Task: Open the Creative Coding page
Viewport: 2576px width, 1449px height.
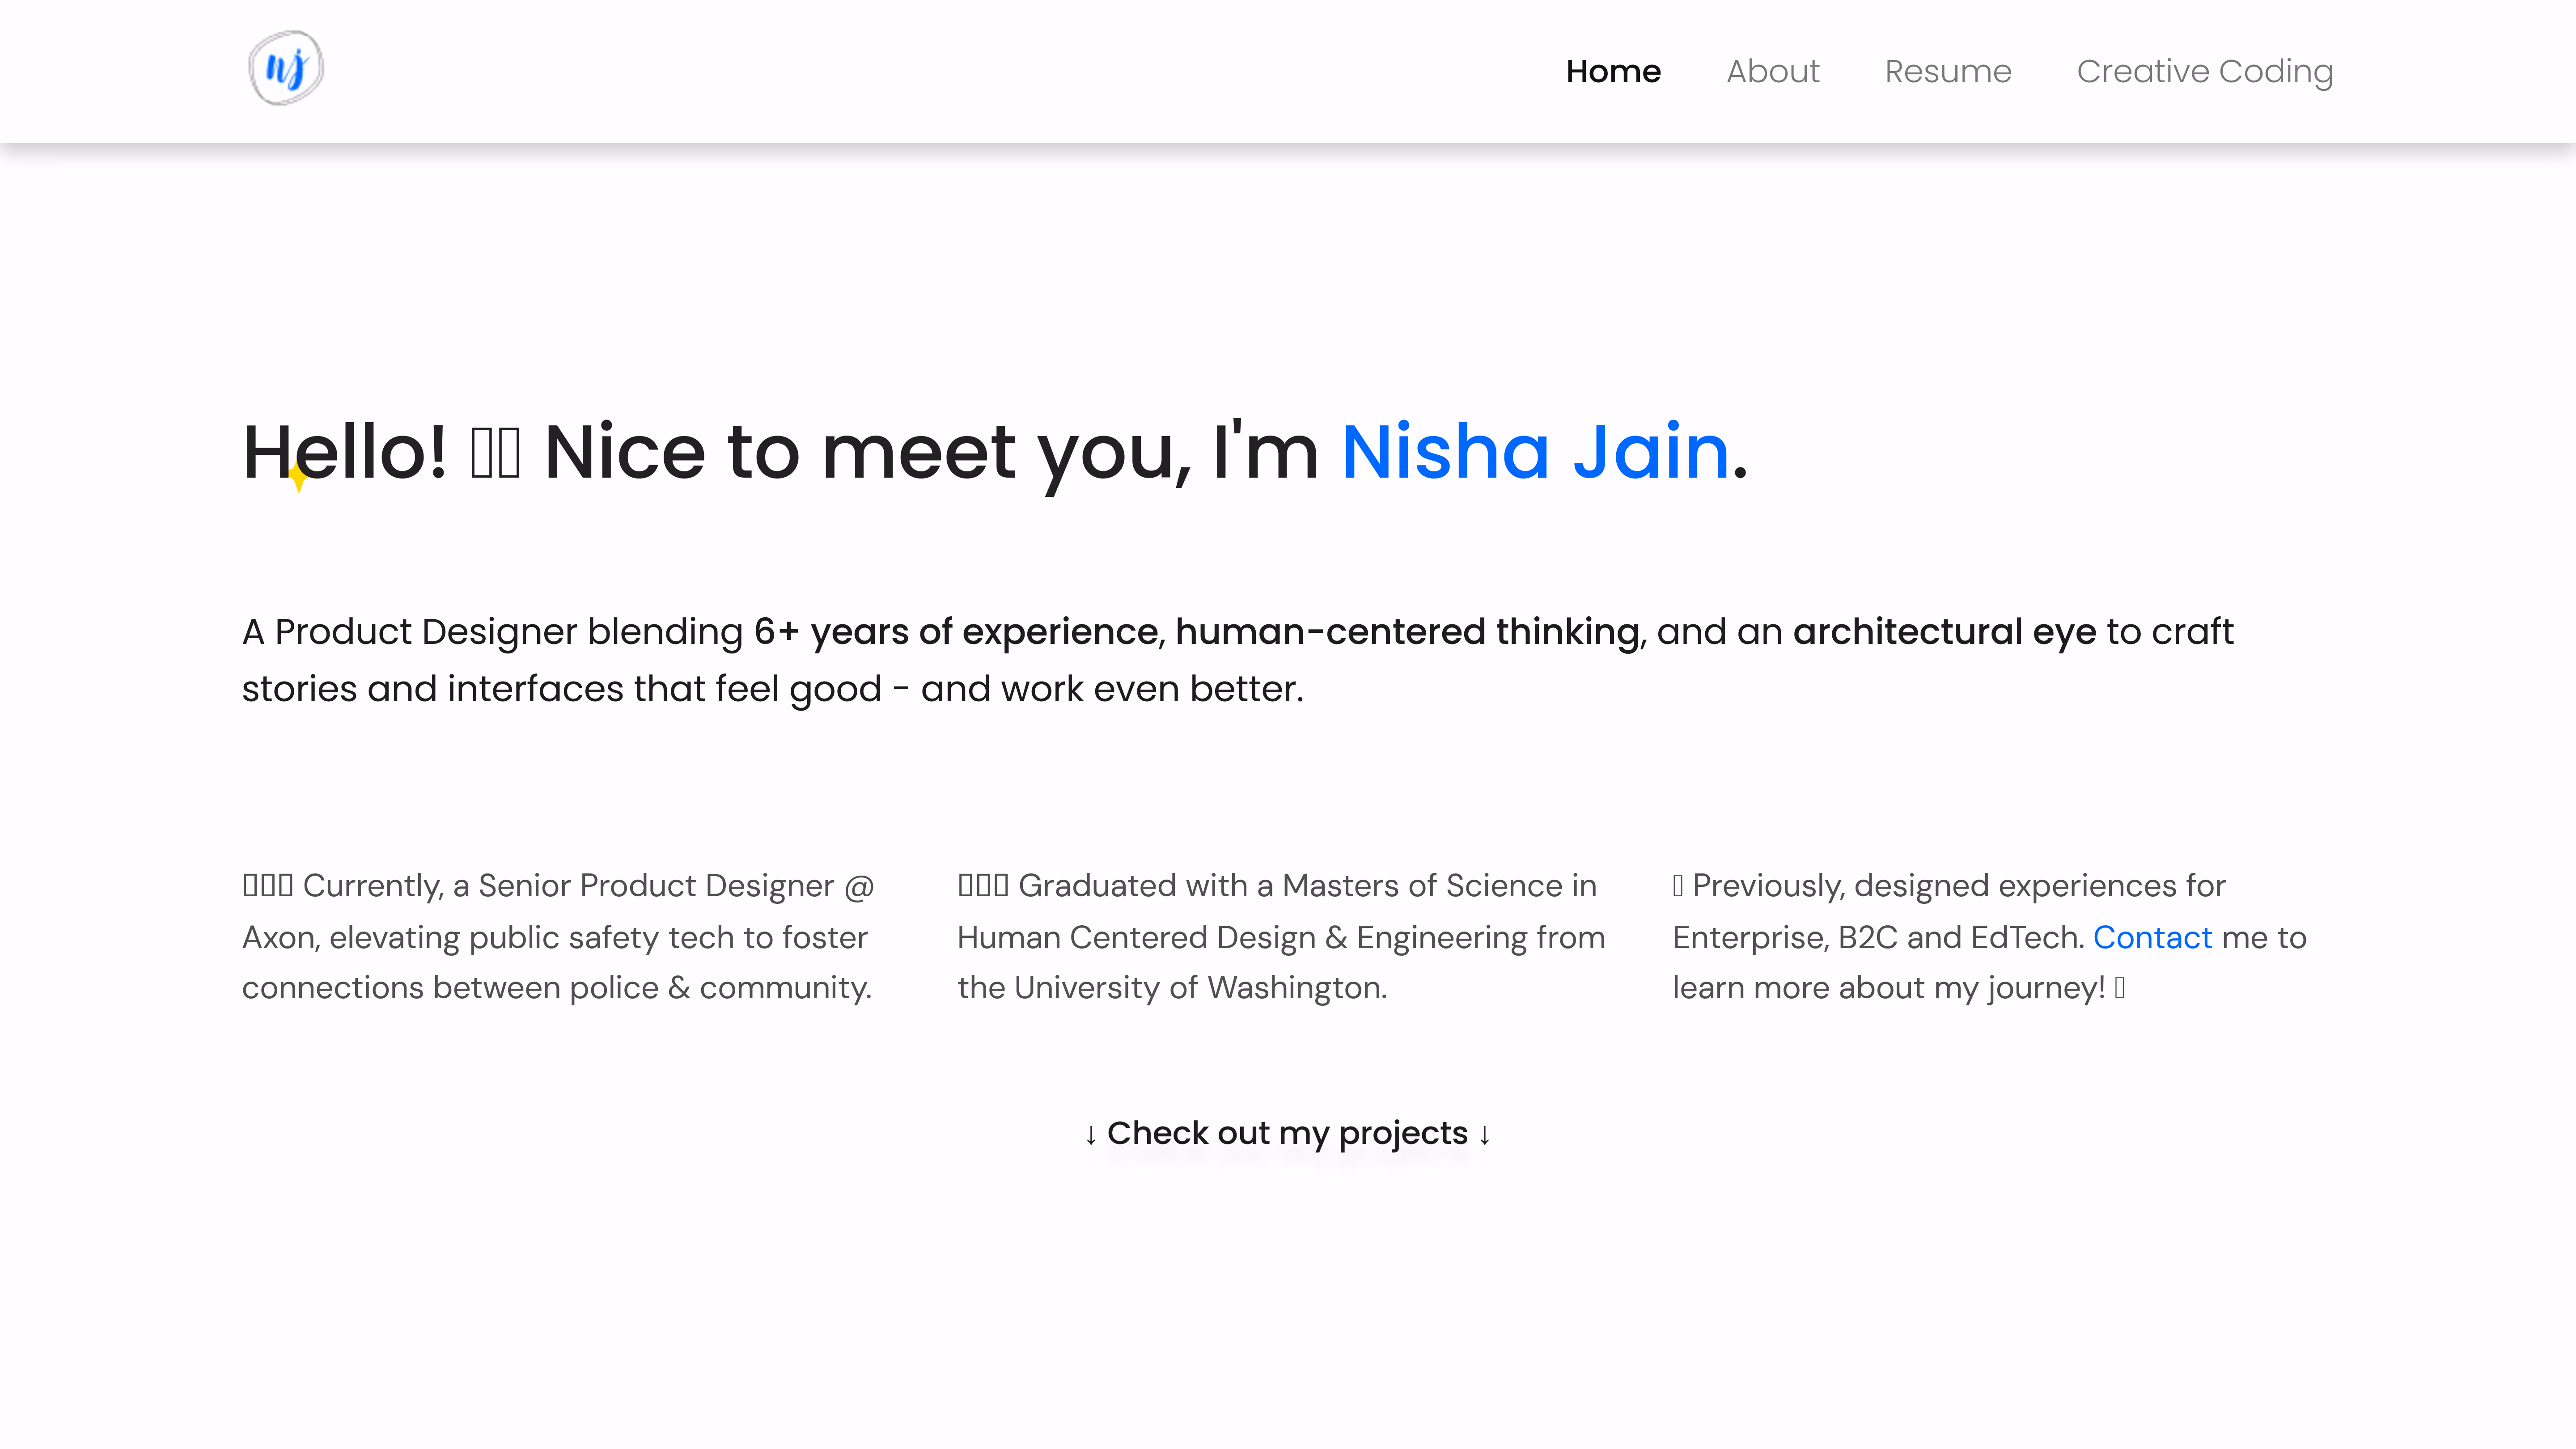Action: tap(2204, 72)
